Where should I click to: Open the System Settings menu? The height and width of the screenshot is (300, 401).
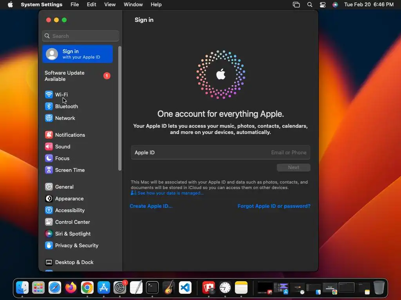pyautogui.click(x=42, y=5)
